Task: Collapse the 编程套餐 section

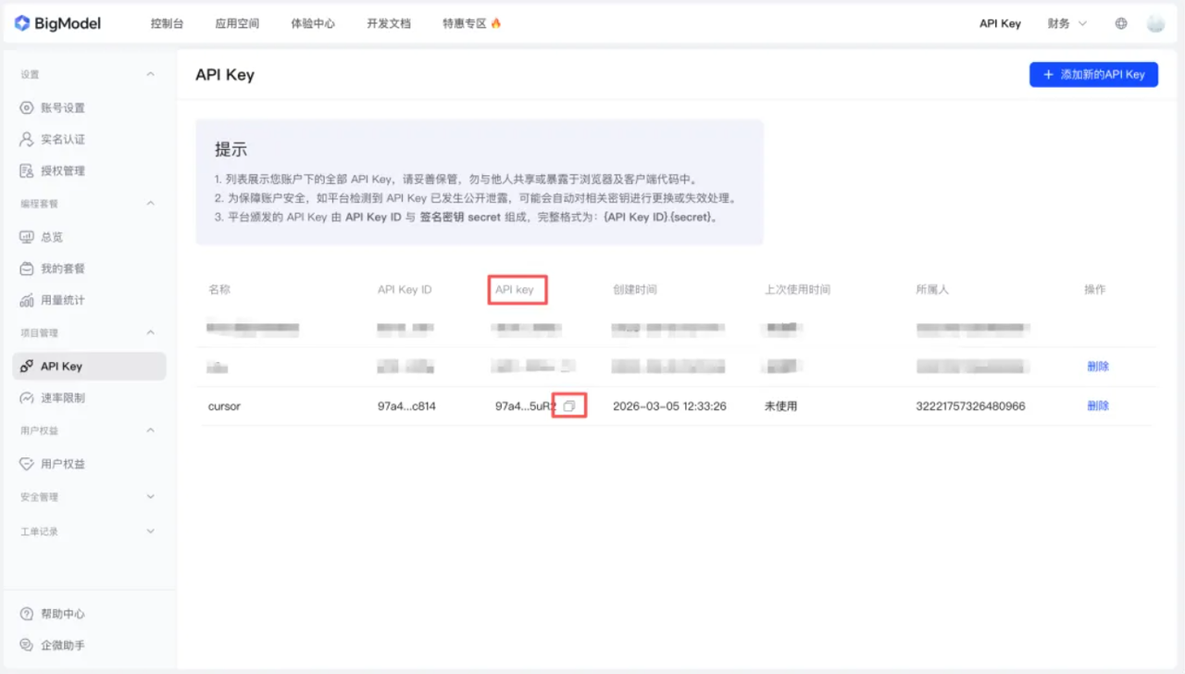Action: click(x=151, y=203)
